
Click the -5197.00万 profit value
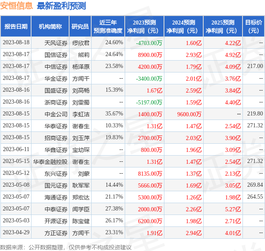tap(149, 102)
